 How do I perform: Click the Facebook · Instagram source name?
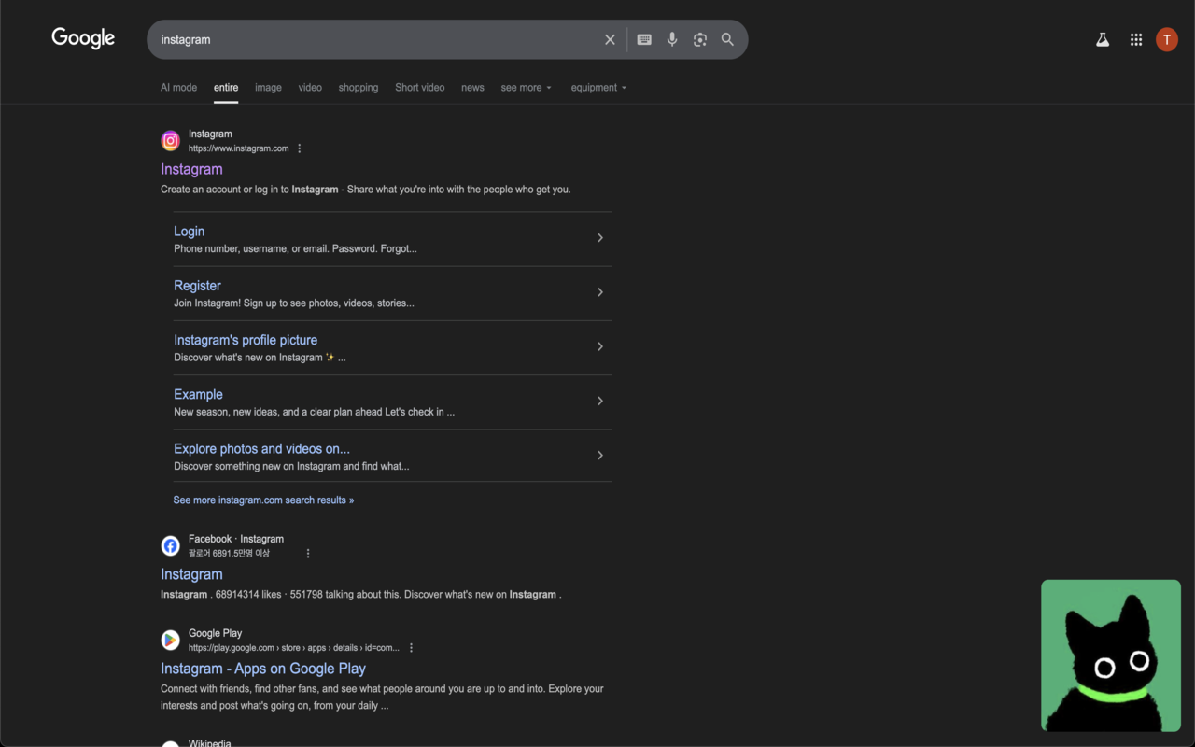coord(236,539)
